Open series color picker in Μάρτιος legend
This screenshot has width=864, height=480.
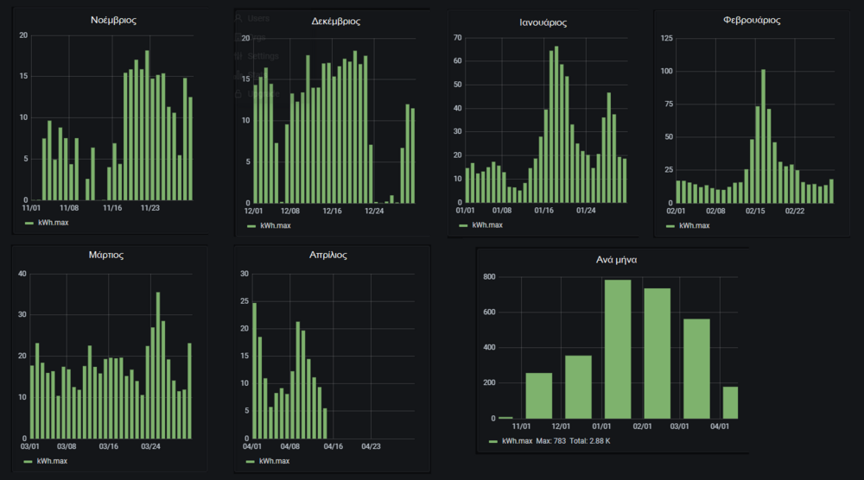coord(29,462)
